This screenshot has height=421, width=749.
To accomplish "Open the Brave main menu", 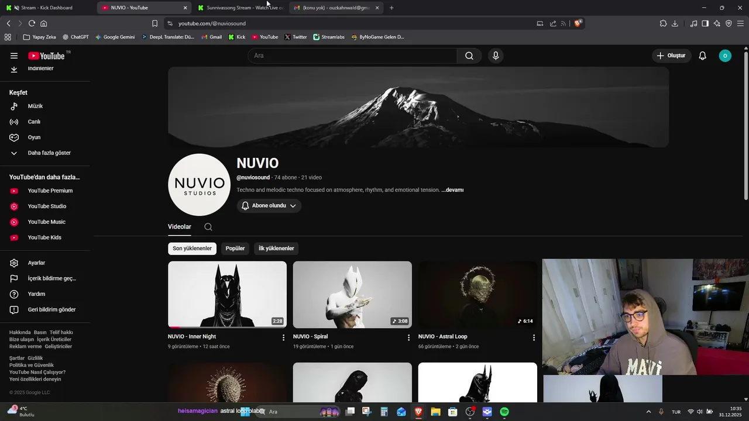I will click(740, 23).
